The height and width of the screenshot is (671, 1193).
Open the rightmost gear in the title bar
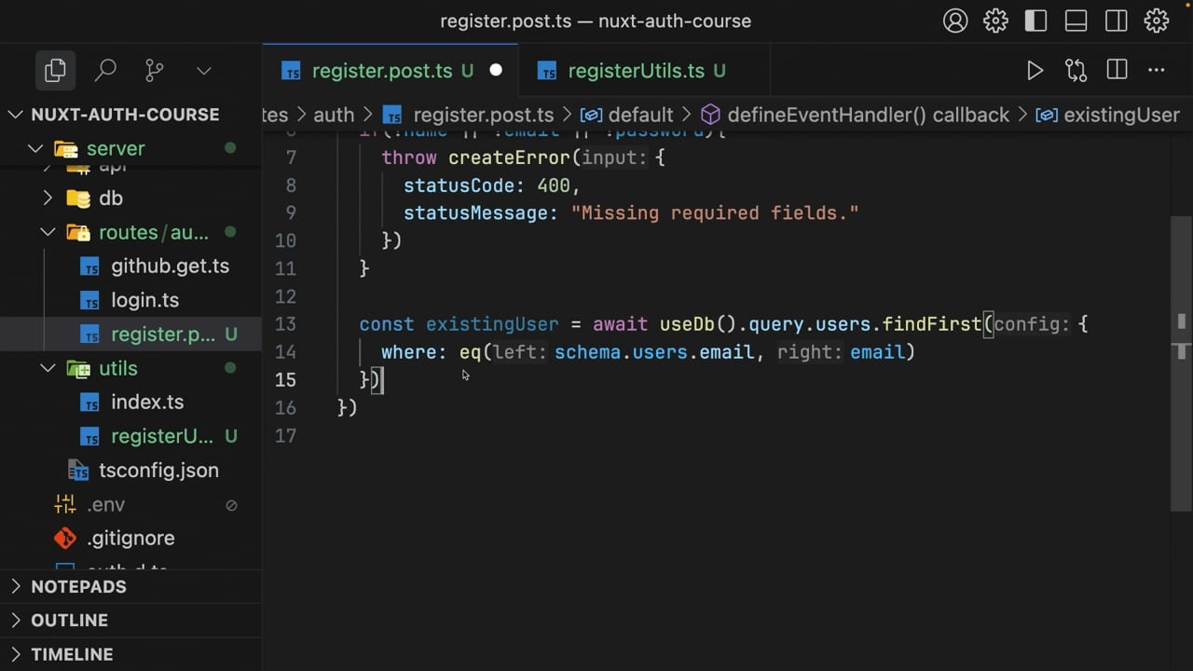(x=1157, y=21)
